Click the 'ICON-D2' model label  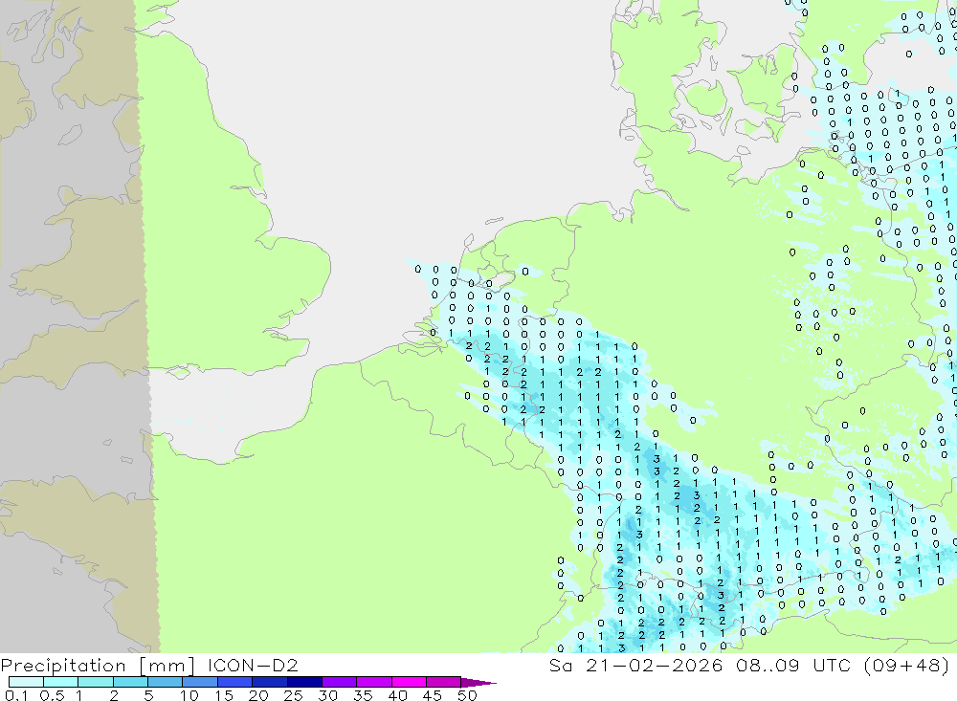[x=253, y=665]
